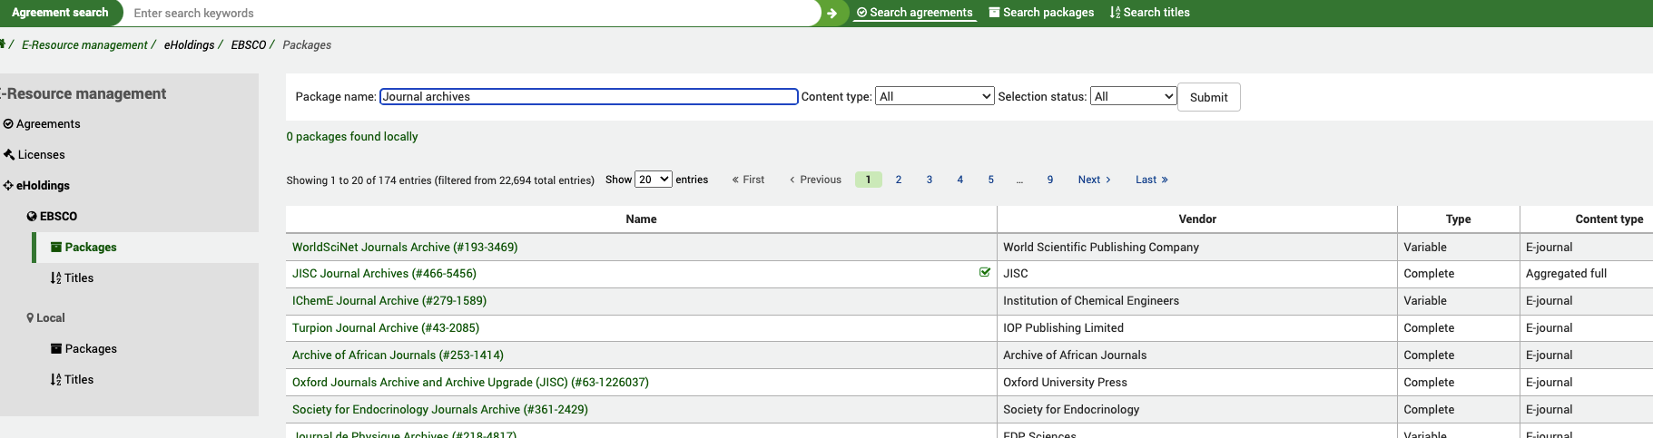Select eHoldings in the sidebar
This screenshot has height=438, width=1653.
coord(43,186)
